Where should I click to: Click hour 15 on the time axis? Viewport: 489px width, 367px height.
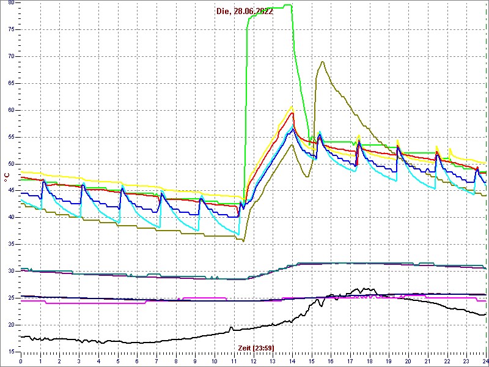tap(312, 361)
